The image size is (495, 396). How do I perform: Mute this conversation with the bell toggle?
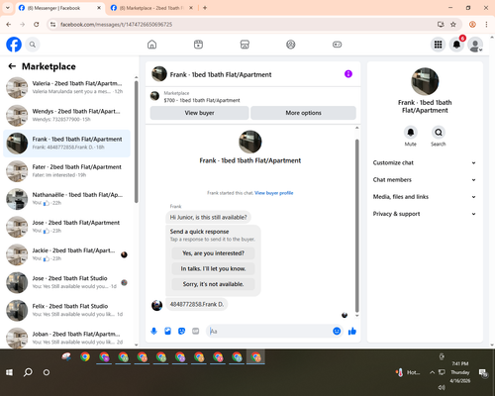pos(411,133)
